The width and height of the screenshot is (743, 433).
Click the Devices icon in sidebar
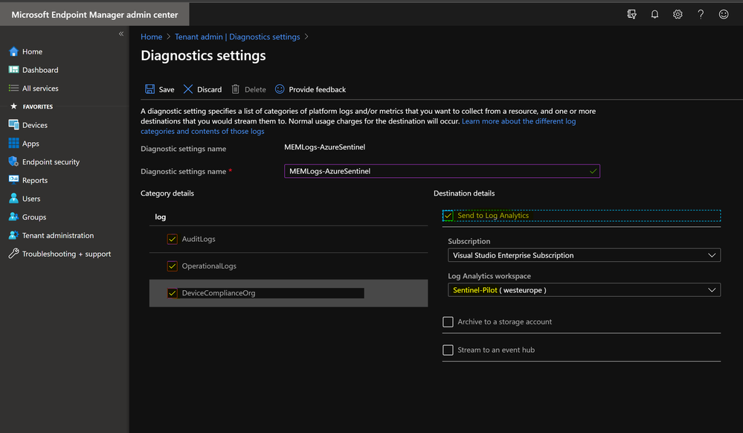13,125
